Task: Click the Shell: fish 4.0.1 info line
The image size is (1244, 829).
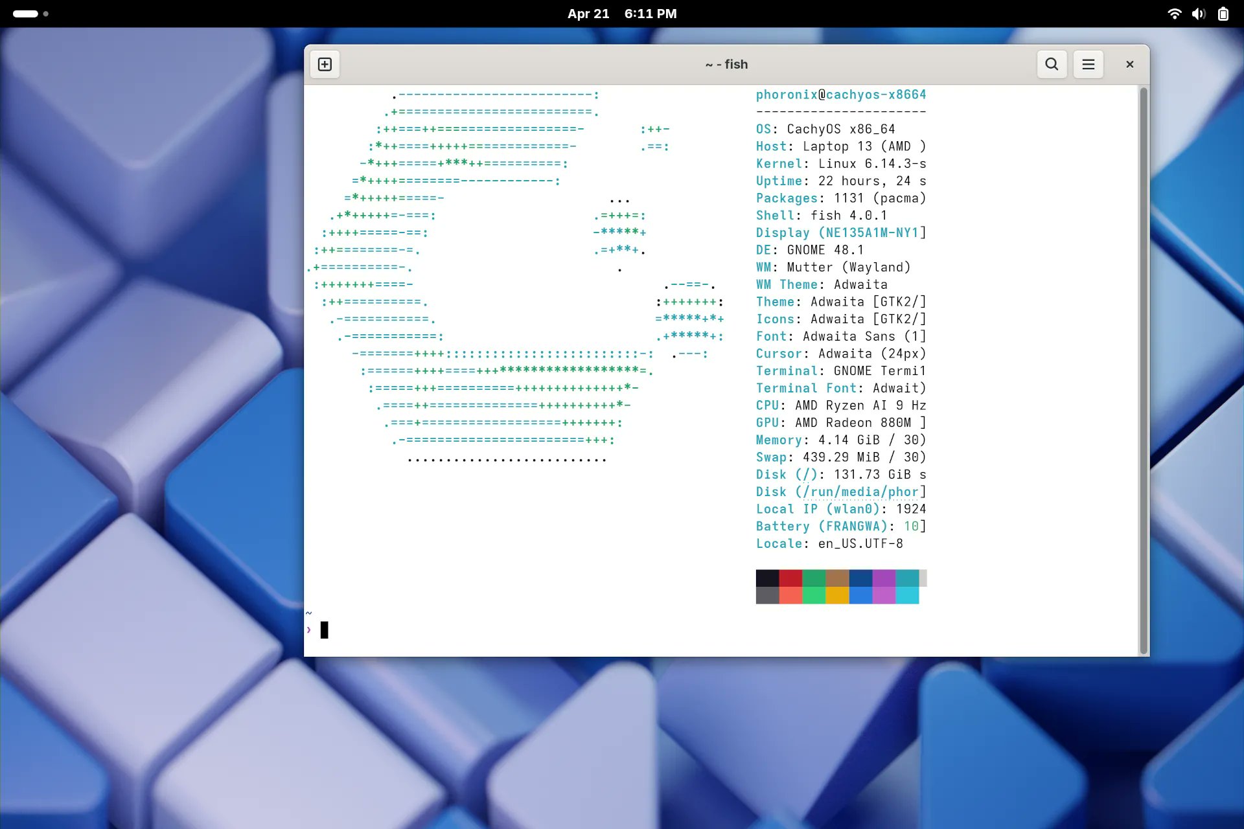Action: click(823, 215)
